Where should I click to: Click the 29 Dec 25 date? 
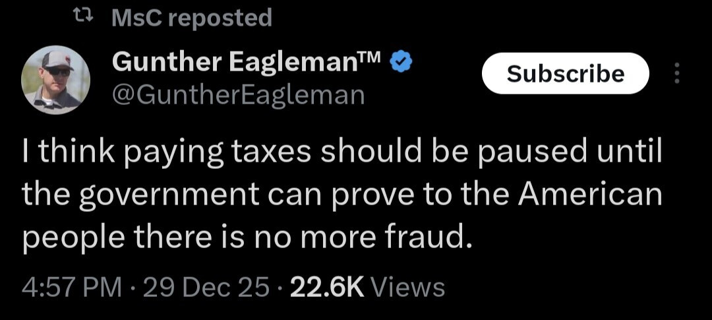pyautogui.click(x=205, y=288)
